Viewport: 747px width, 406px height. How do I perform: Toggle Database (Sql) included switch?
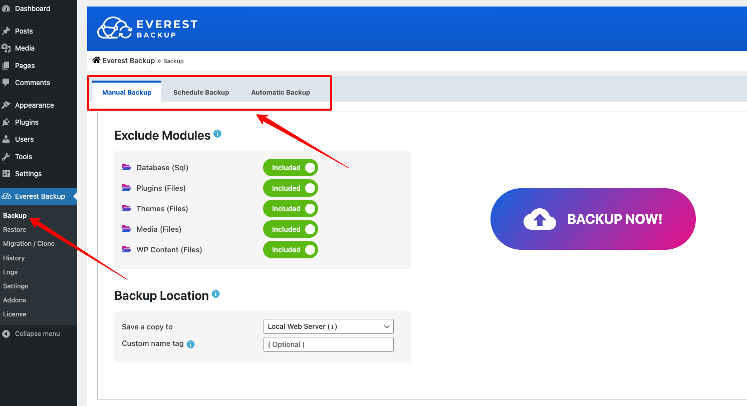291,168
